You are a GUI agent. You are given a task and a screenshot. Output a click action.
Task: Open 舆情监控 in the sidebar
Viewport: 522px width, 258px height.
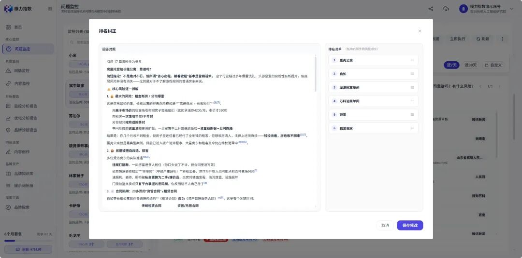pyautogui.click(x=28, y=71)
